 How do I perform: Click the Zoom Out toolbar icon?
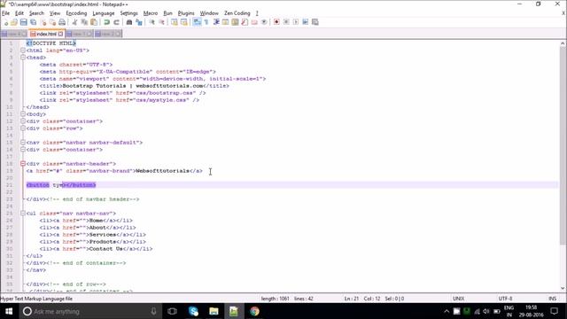(x=161, y=22)
